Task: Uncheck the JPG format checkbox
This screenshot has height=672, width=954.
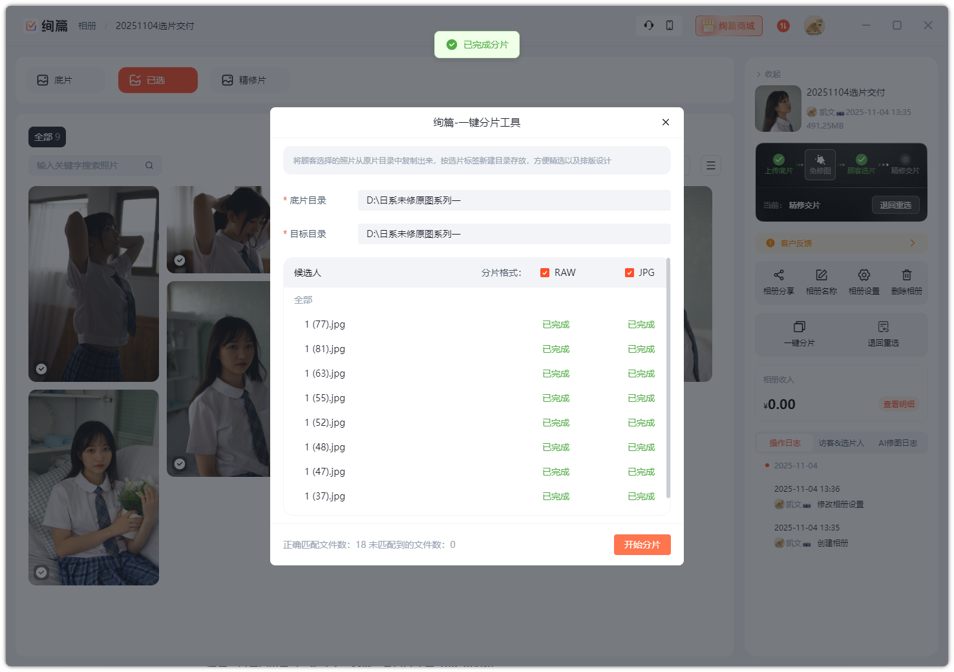Action: tap(630, 273)
